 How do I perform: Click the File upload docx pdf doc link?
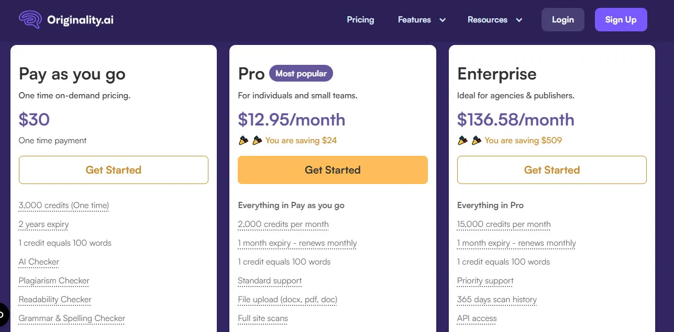(x=288, y=300)
